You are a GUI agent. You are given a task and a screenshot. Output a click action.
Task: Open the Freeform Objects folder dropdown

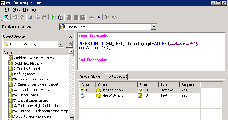click(61, 44)
